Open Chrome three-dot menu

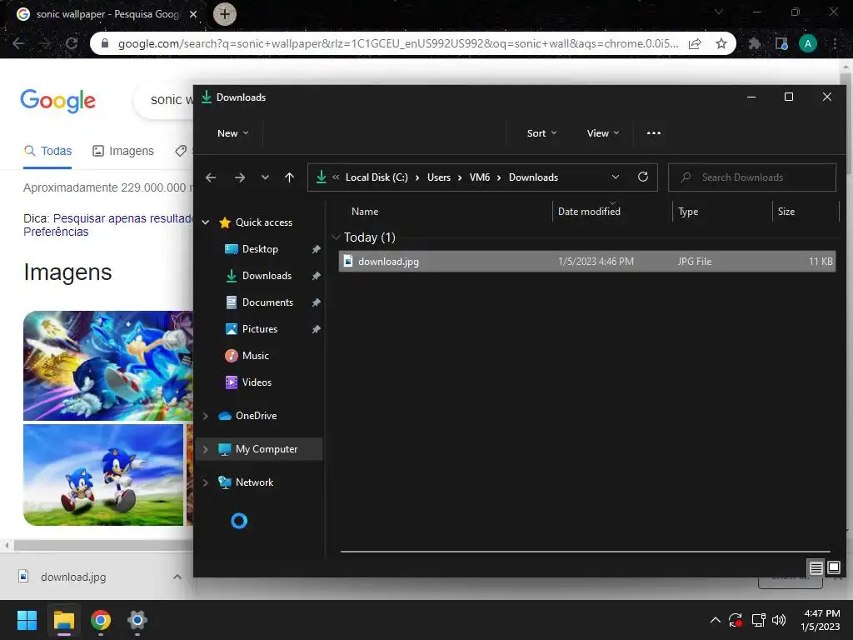click(x=835, y=43)
